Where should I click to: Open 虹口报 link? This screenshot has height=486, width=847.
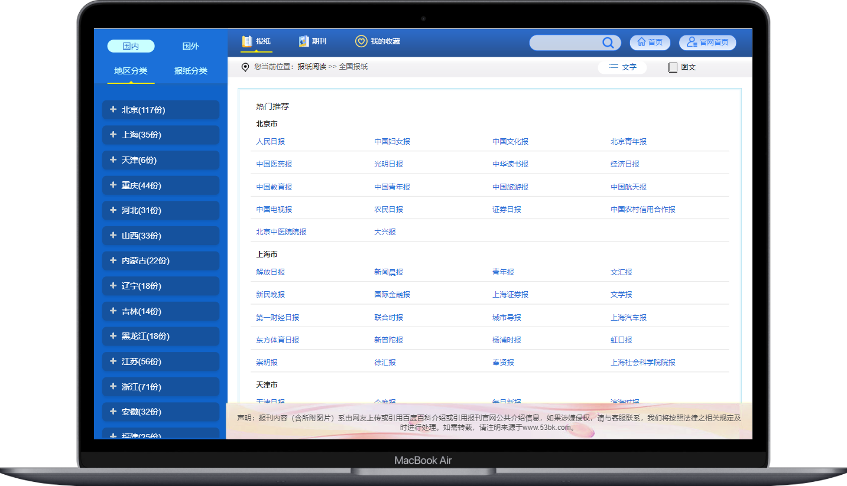621,340
